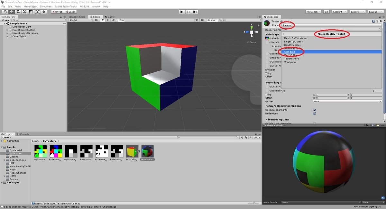Open the cloud services icon

pyautogui.click(x=326, y=12)
